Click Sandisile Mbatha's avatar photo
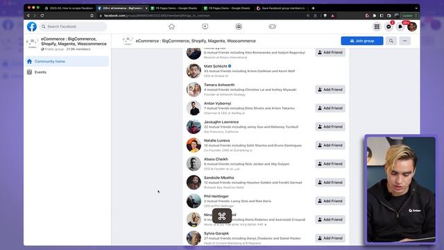 194,183
